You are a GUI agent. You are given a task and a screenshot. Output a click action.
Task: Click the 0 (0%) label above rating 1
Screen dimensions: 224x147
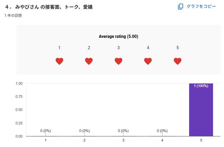[x=46, y=131]
